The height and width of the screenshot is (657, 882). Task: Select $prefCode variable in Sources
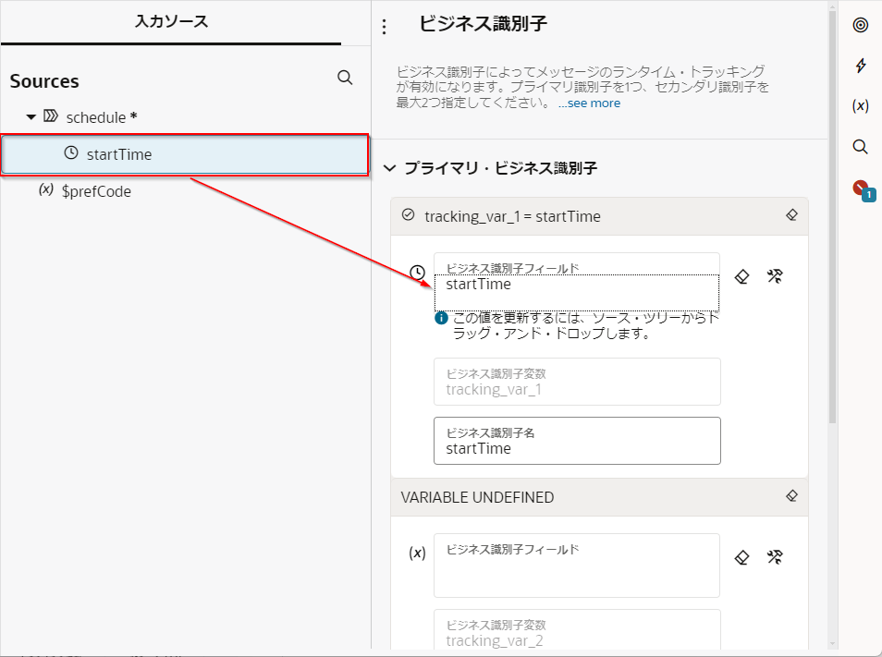pyautogui.click(x=95, y=192)
